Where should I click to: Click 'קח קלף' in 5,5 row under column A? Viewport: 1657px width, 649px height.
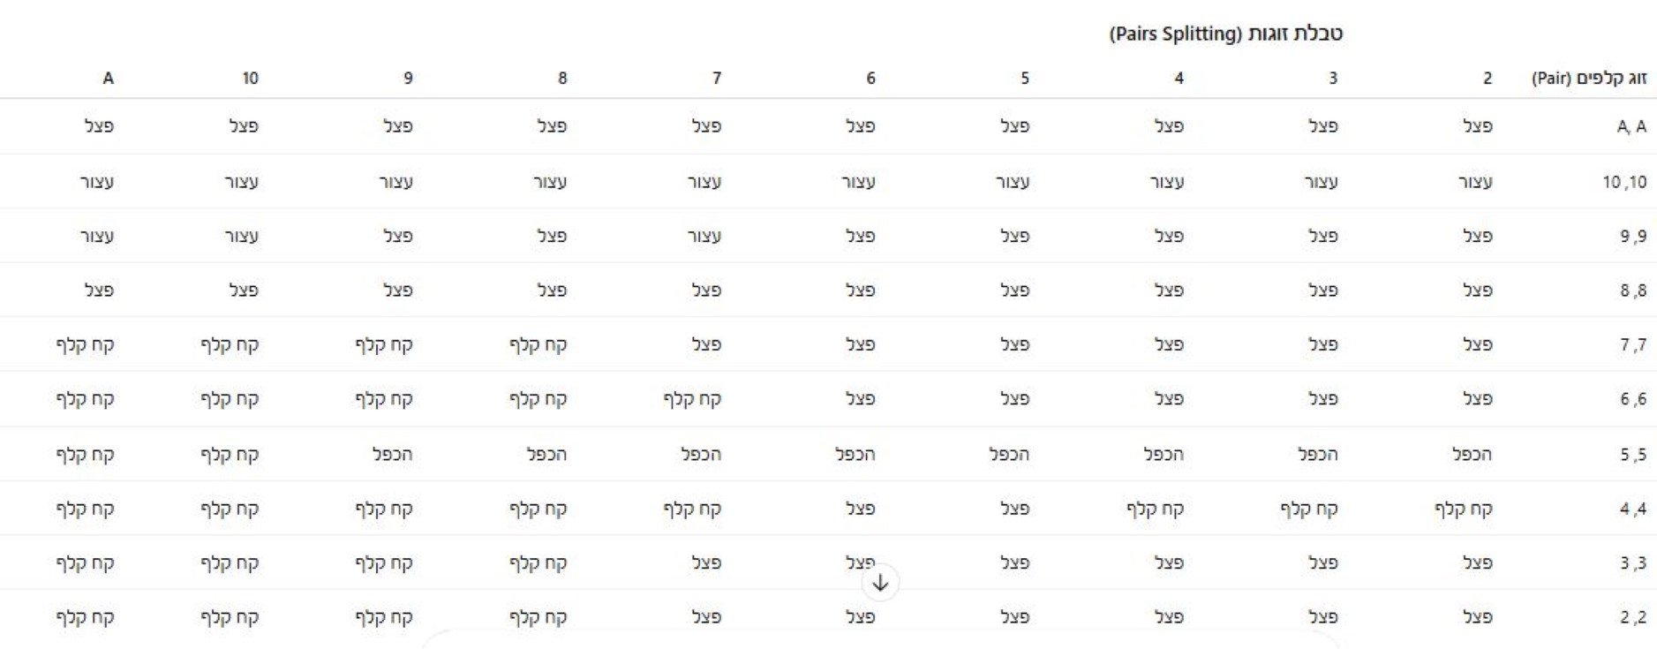click(x=85, y=455)
